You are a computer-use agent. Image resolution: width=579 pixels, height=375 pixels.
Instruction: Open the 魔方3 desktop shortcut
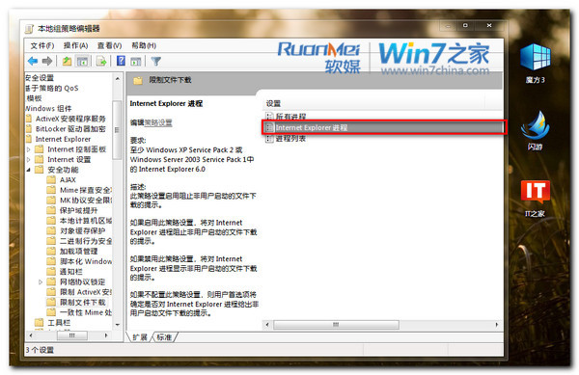coord(535,64)
